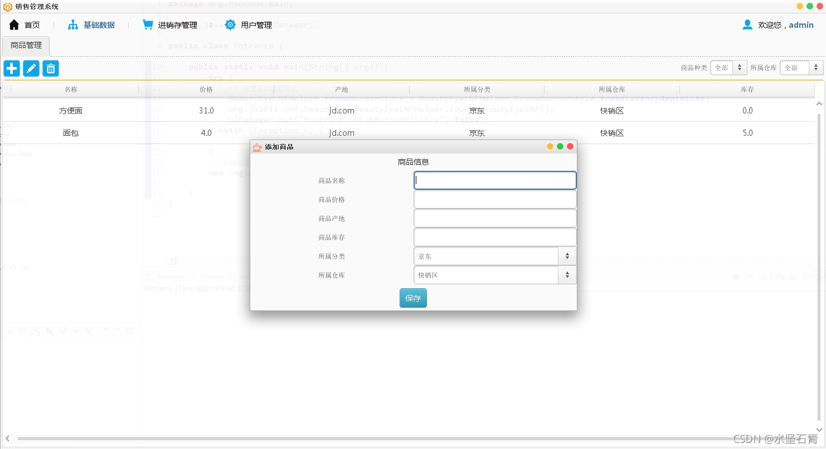Click the admin user avatar icon
The height and width of the screenshot is (449, 826).
click(747, 24)
